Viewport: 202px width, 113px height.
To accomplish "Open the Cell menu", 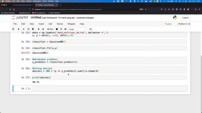I will 50,24.
